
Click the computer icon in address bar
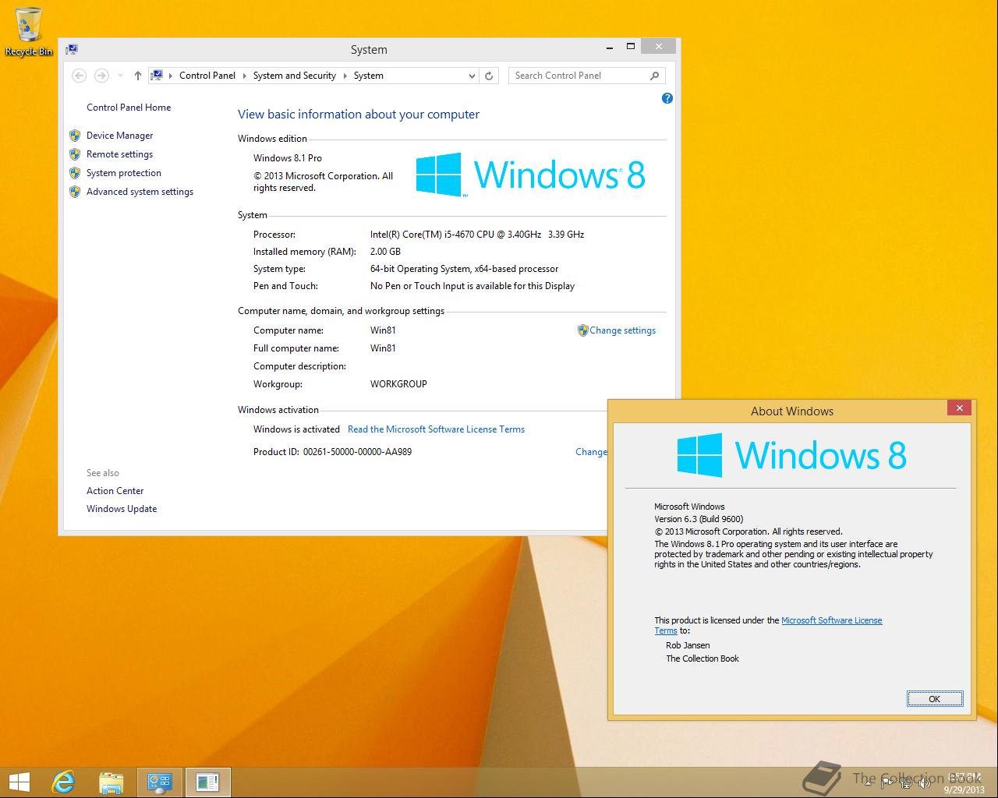click(157, 76)
